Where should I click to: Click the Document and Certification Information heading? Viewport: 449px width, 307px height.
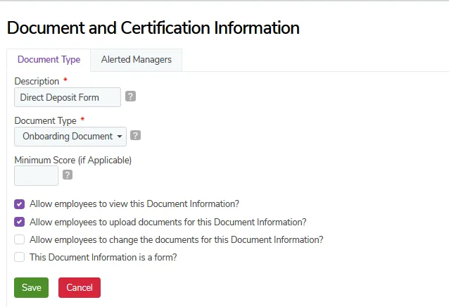click(x=153, y=27)
